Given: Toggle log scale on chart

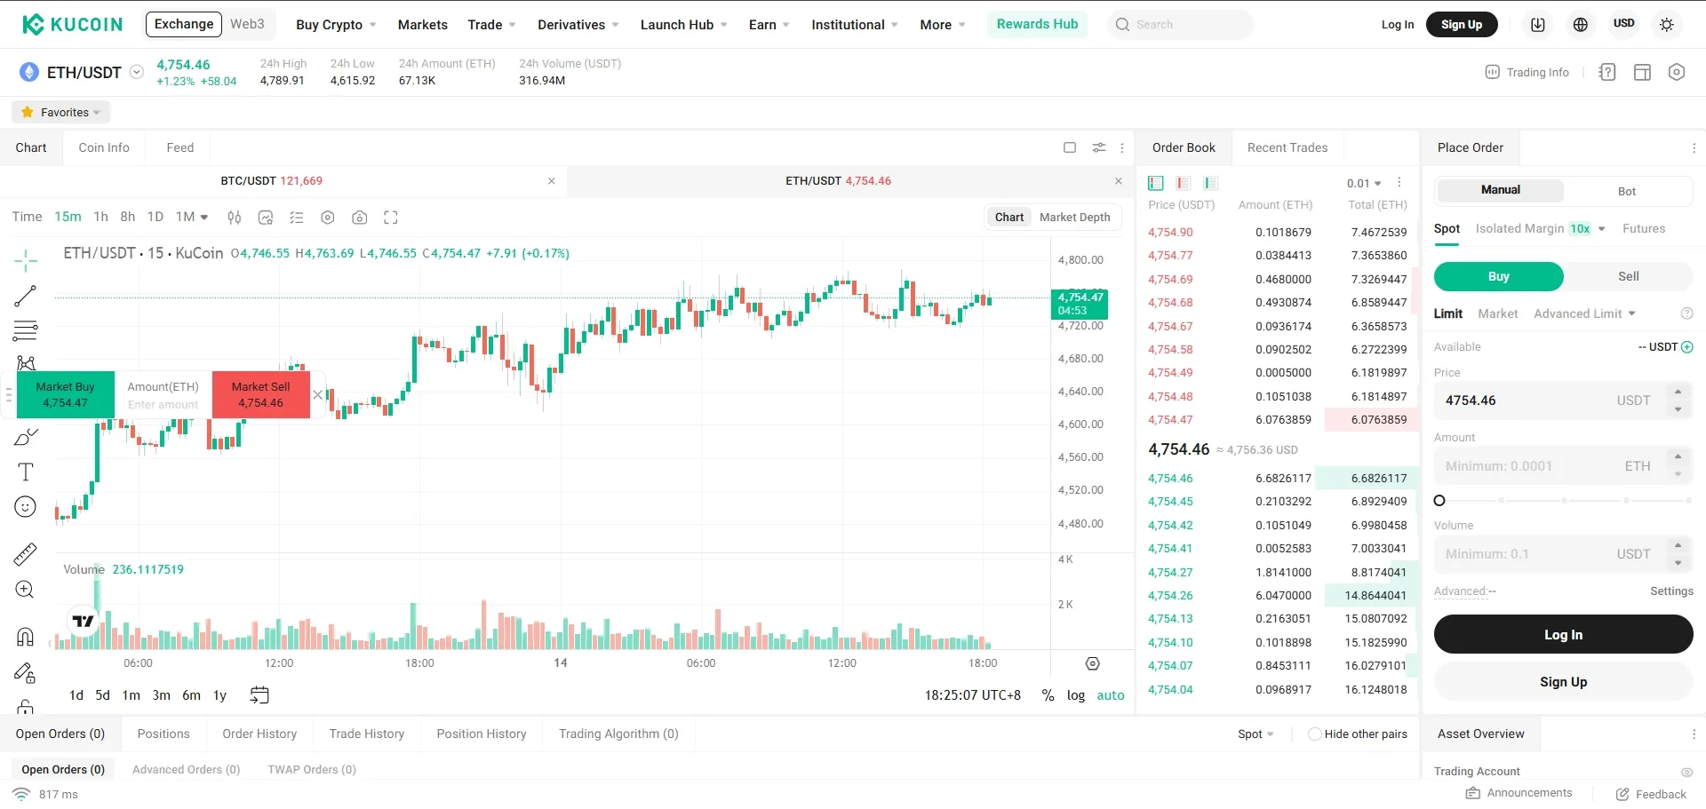Looking at the screenshot, I should pyautogui.click(x=1076, y=695).
